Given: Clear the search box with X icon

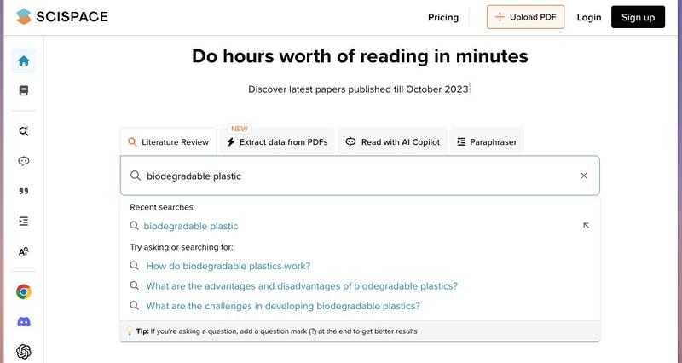Looking at the screenshot, I should [584, 176].
